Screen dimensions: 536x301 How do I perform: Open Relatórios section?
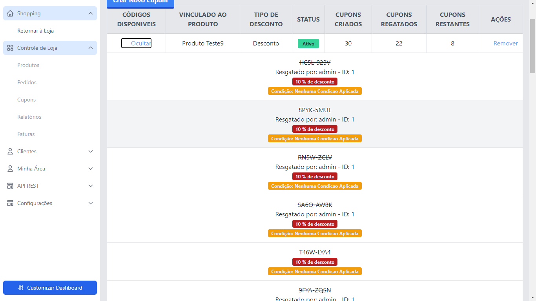pos(29,117)
